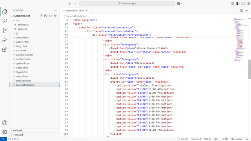This screenshot has width=251, height=141.
Task: Go to line via Ln 1, Col 1
Action: [183, 139]
